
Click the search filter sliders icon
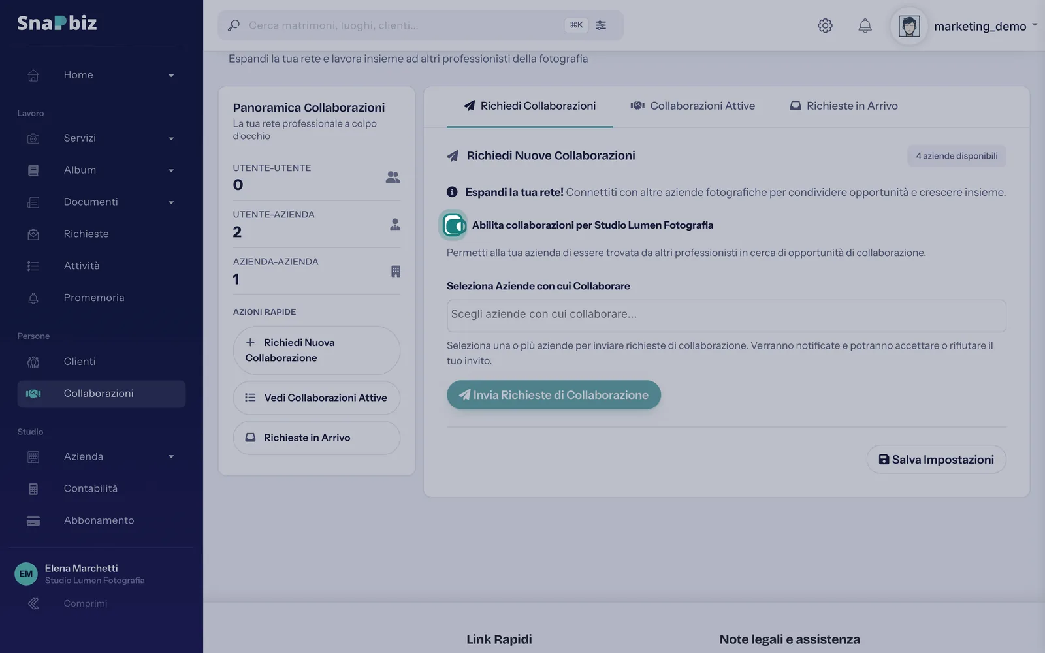(601, 25)
